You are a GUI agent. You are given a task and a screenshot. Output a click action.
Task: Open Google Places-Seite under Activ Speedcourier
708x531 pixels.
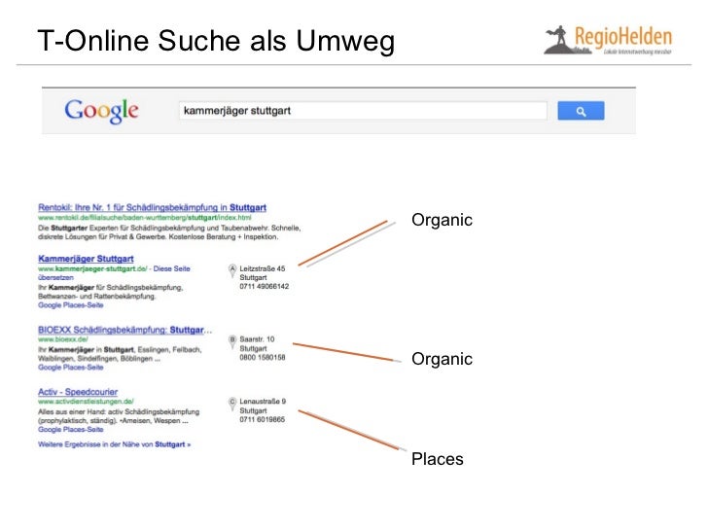(70, 430)
